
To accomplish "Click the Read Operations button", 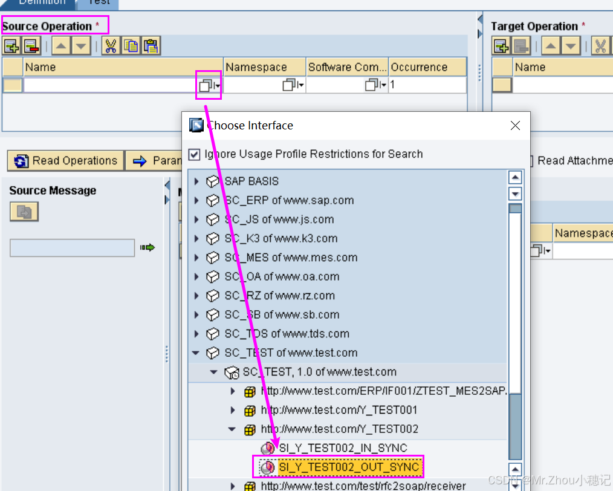I will [x=65, y=160].
